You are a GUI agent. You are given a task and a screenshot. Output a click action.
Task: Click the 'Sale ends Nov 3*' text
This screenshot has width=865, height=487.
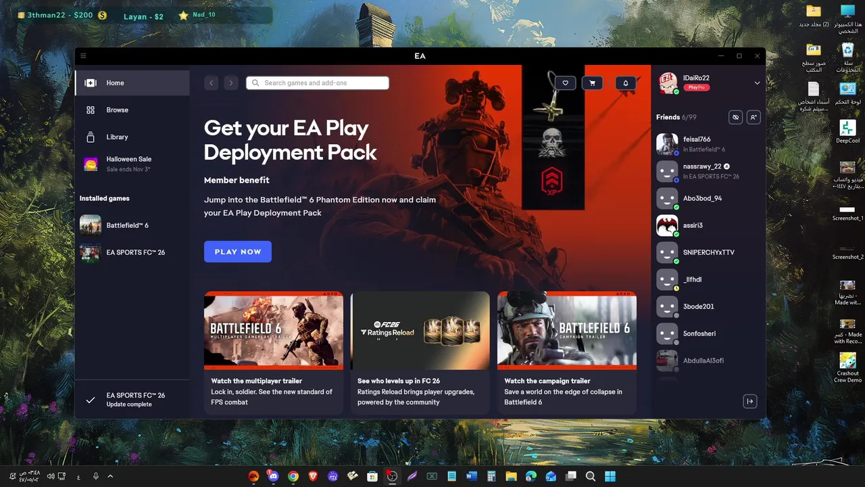click(128, 169)
